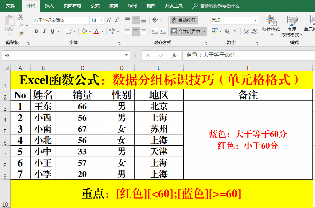Image resolution: width=315 pixels, height=208 pixels.
Task: Increase indent icon
Action: pyautogui.click(x=163, y=31)
